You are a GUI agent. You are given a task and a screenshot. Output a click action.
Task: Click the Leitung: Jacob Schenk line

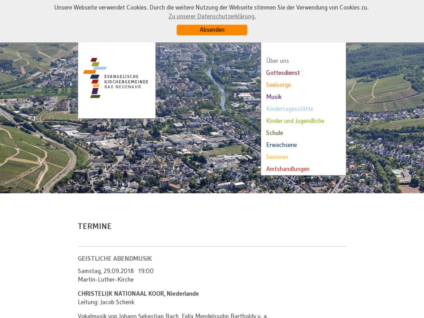click(x=106, y=302)
